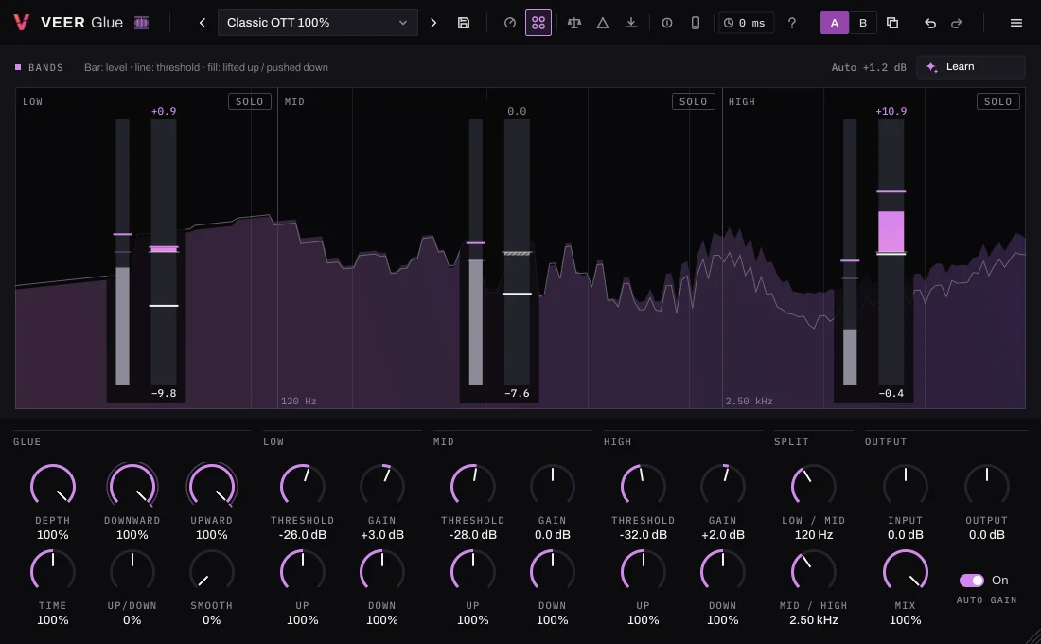Solo the LOW band
Image resolution: width=1041 pixels, height=644 pixels.
(x=250, y=101)
